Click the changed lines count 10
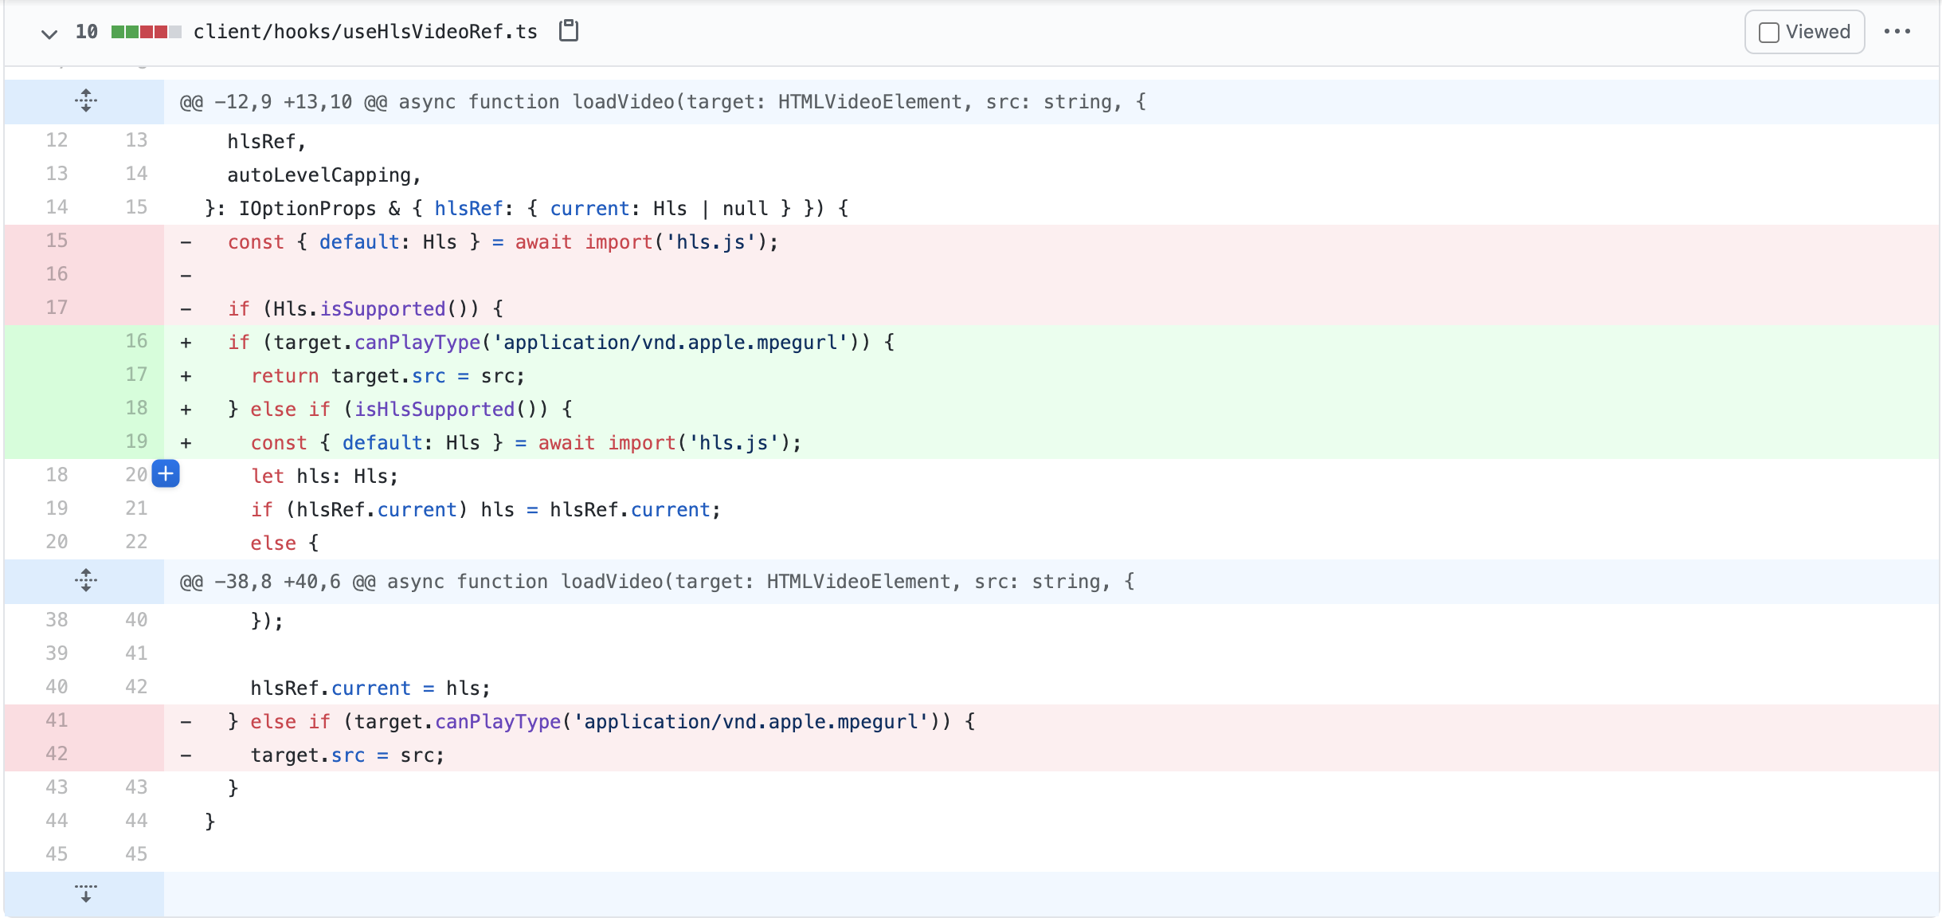This screenshot has height=918, width=1942. click(86, 32)
